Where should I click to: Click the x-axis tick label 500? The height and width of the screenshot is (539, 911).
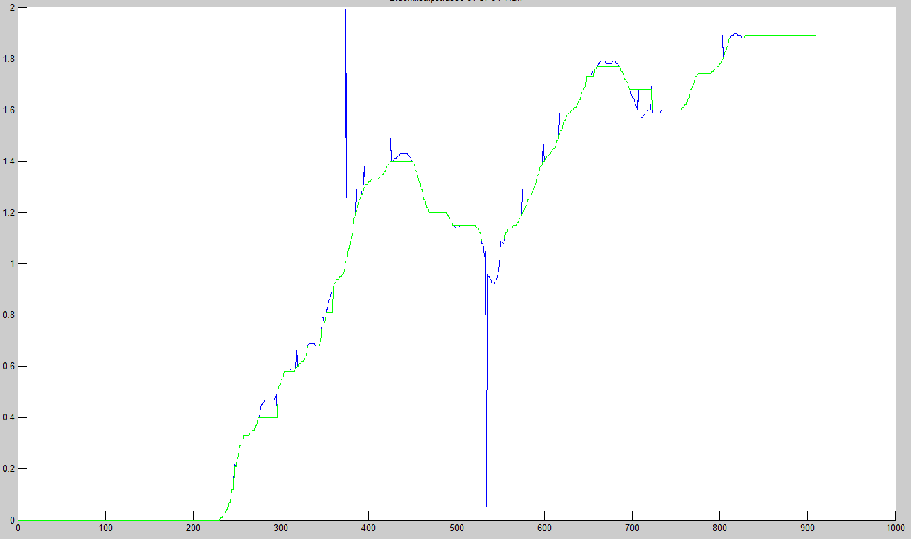[457, 529]
